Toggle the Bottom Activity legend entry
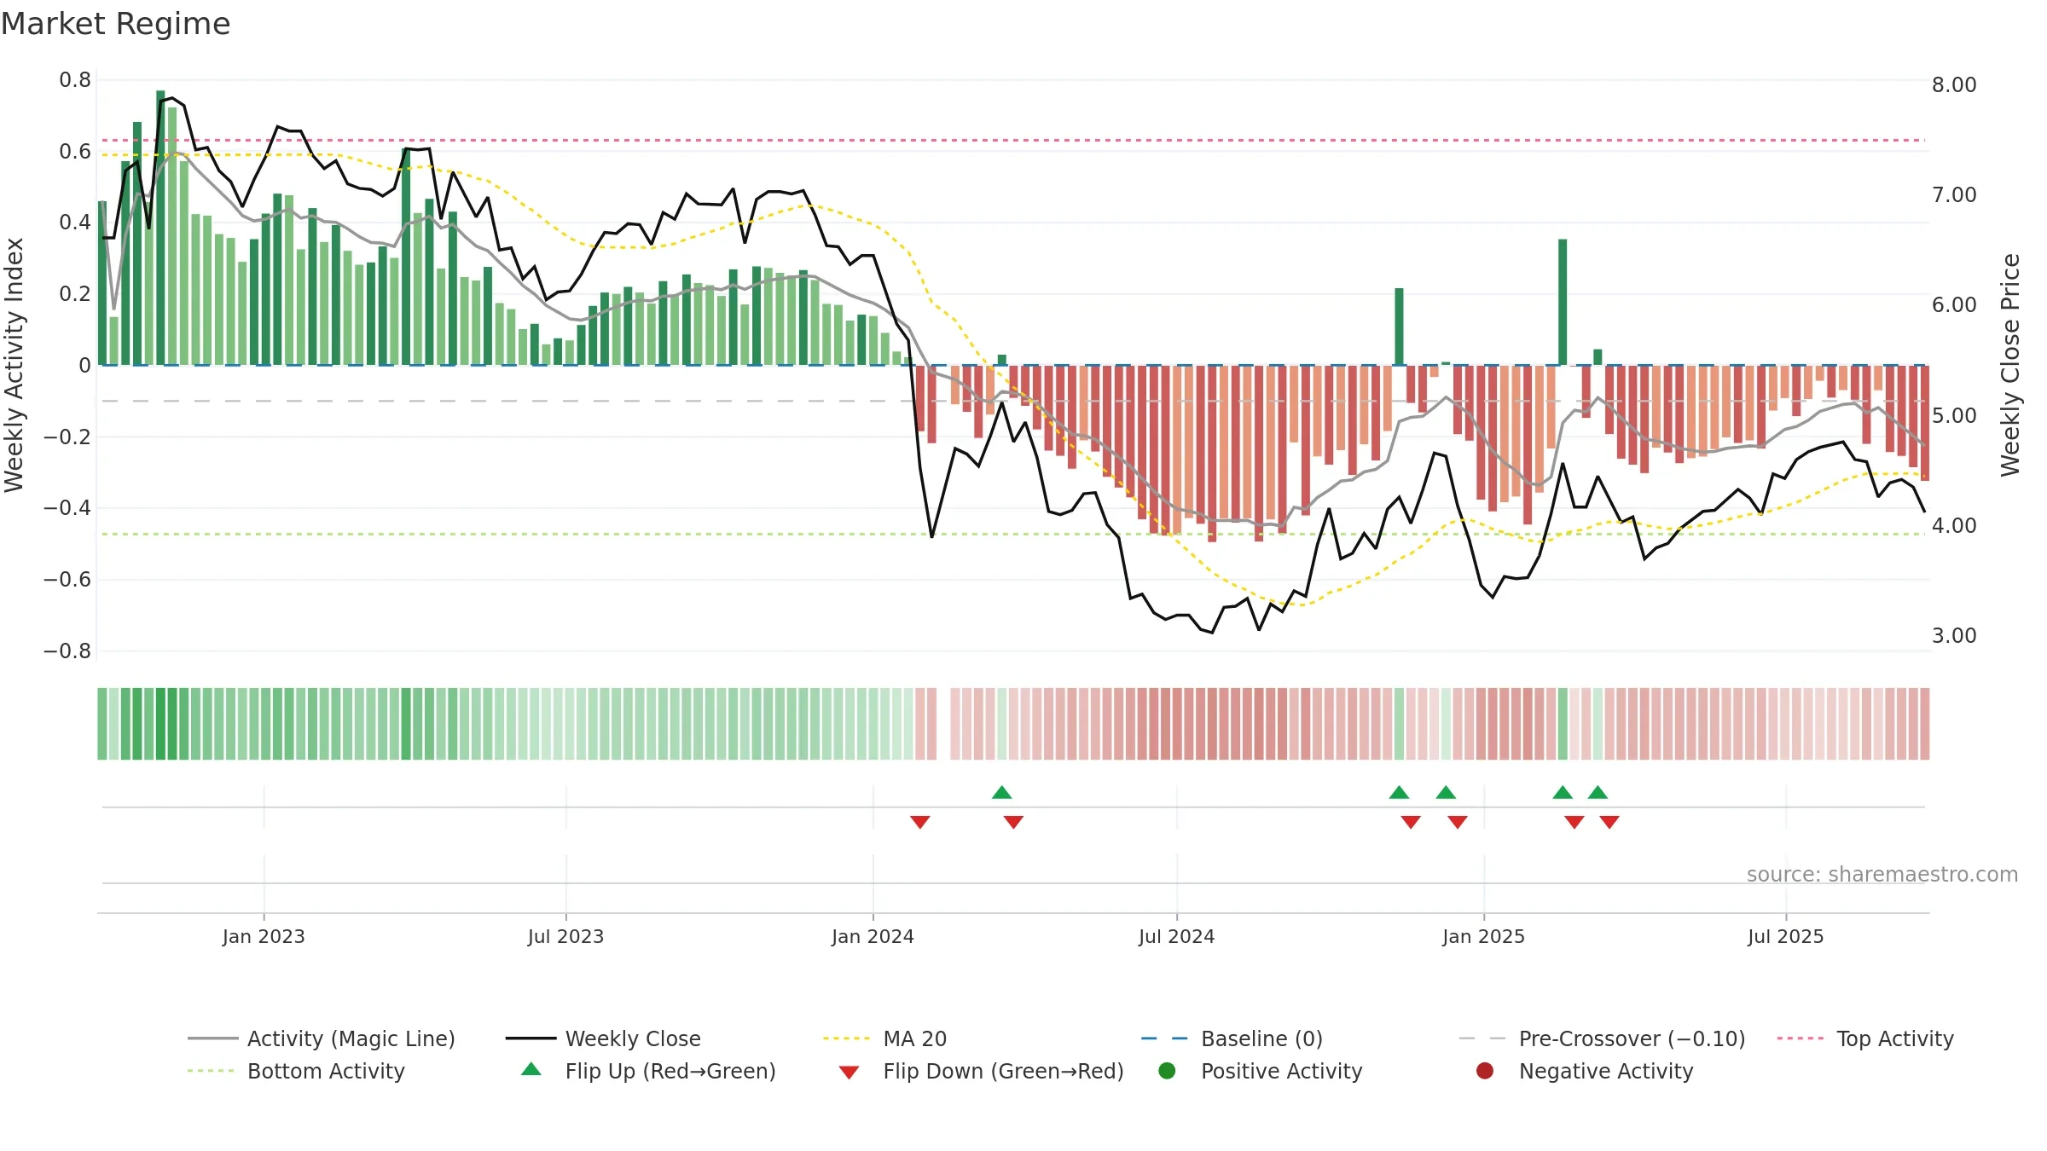Screen dimensions: 2047x1151 pyautogui.click(x=296, y=1071)
